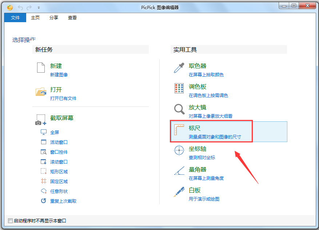
Task: Click 用于演示或绘图 description
Action: tap(204, 199)
